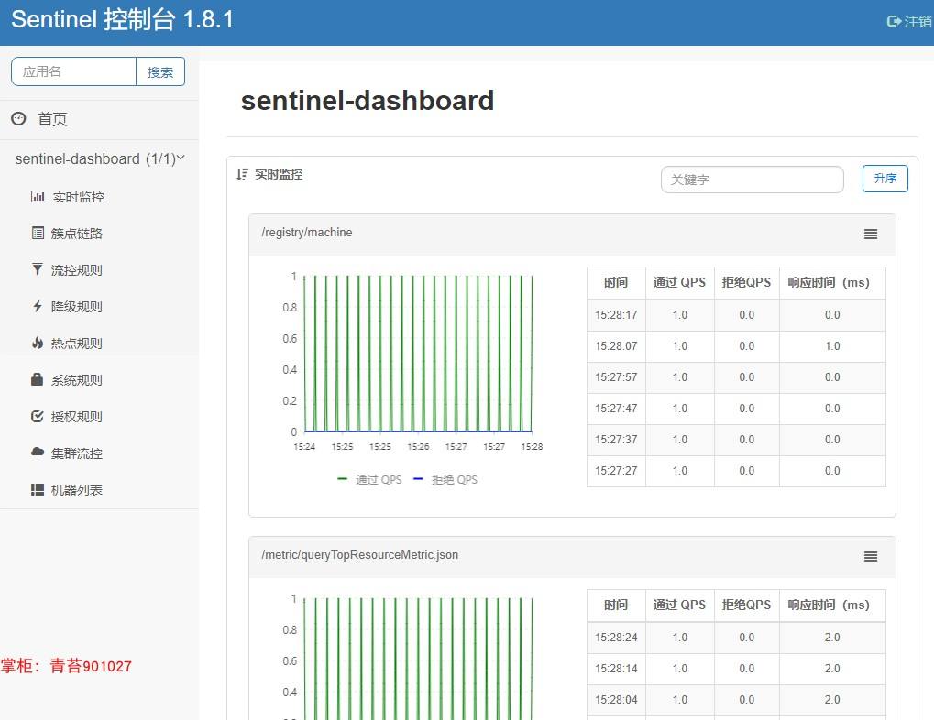Click the 时间 header in registry table
This screenshot has width=934, height=720.
616,282
